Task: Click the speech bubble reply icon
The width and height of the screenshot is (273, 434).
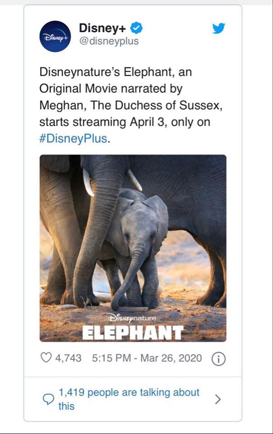Action: tap(48, 399)
